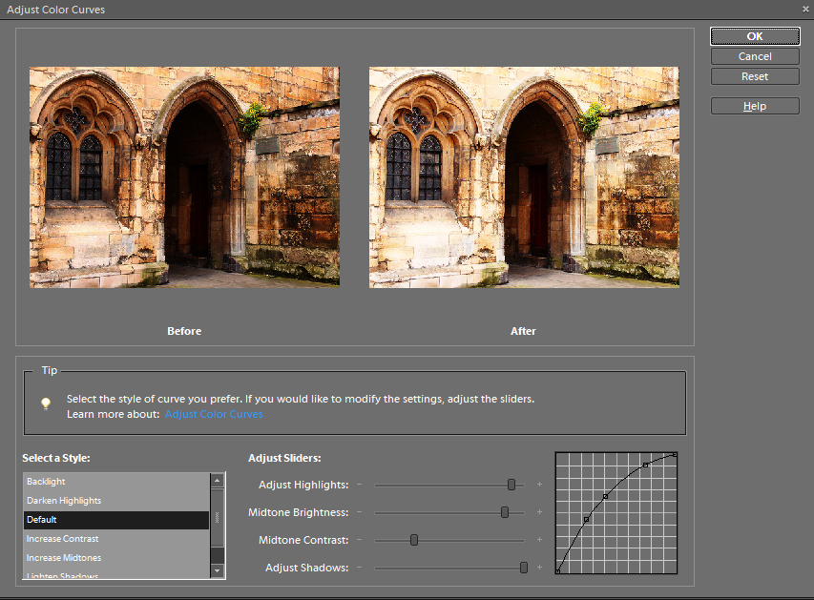The height and width of the screenshot is (600, 814).
Task: Choose the Increase Midtones style
Action: (116, 558)
